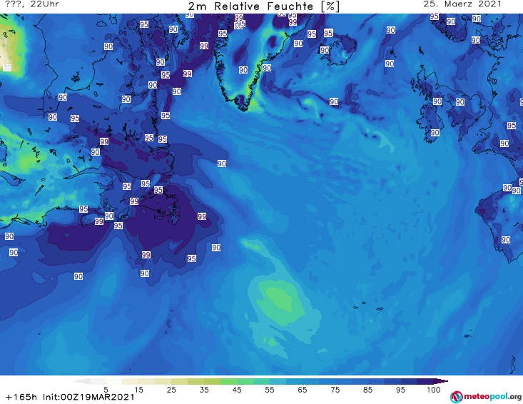The height and width of the screenshot is (404, 523).
Task: Click the '???, 22Uhr' time label
Action: coord(32,4)
